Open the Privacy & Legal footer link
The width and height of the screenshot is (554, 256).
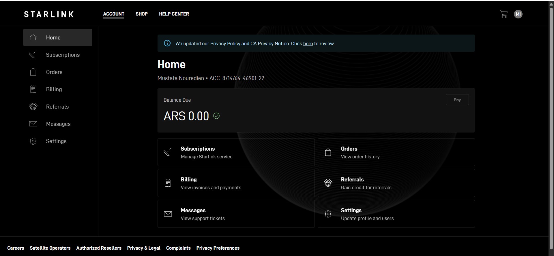(144, 248)
